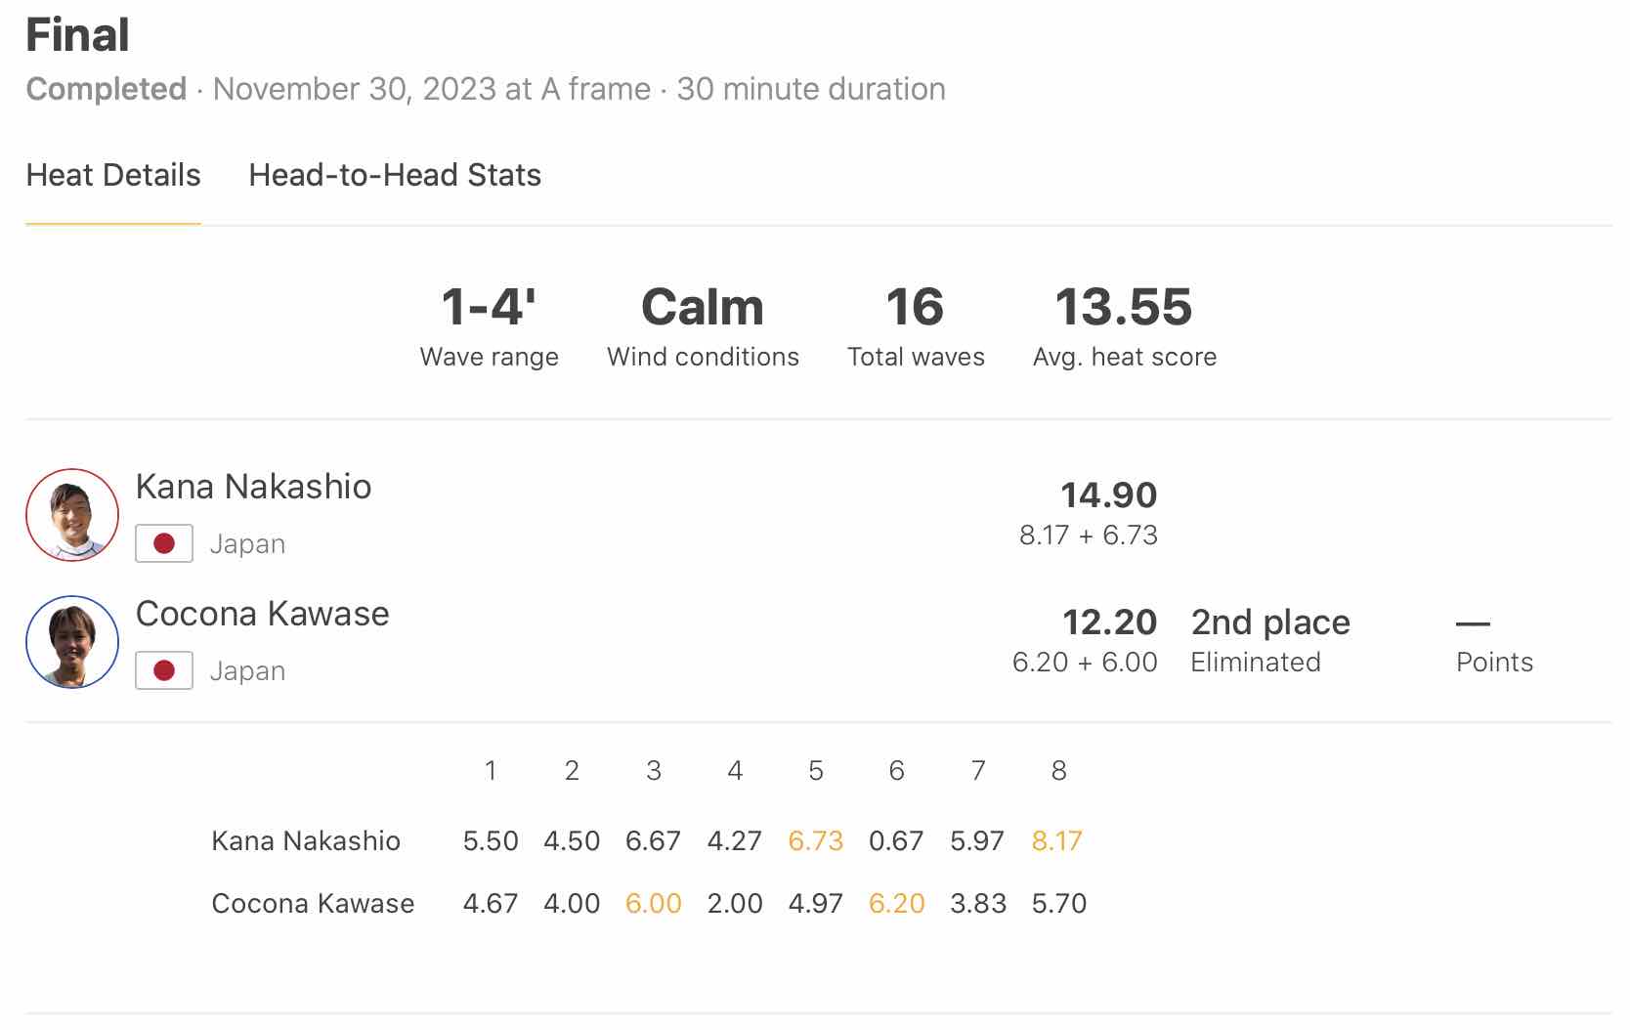Click Kana Nakashio's 14.90 heat total

click(x=1108, y=495)
